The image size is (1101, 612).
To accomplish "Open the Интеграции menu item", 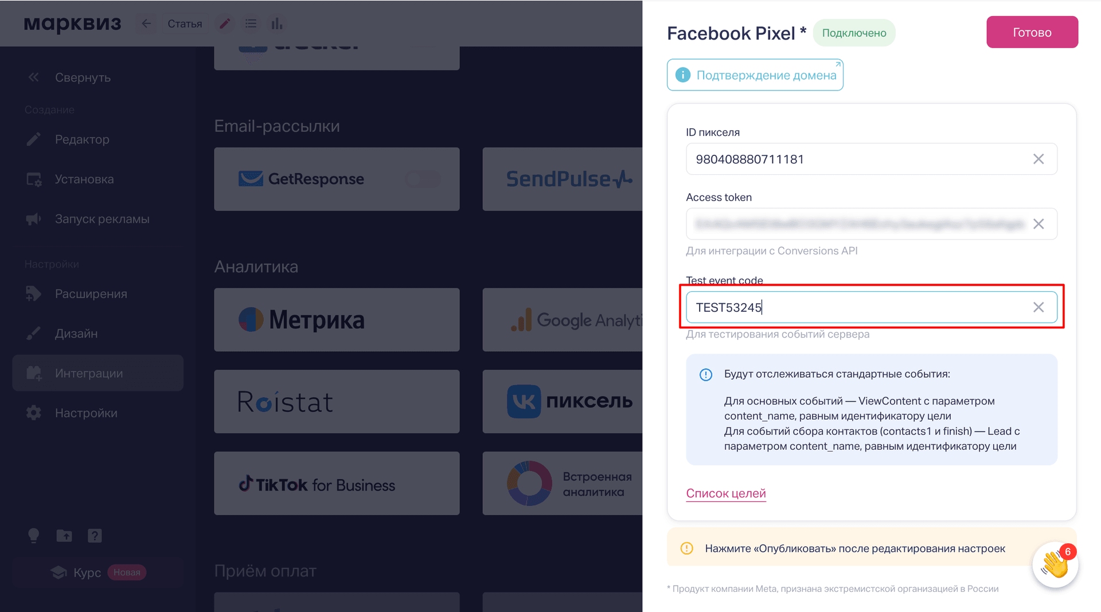I will click(98, 373).
